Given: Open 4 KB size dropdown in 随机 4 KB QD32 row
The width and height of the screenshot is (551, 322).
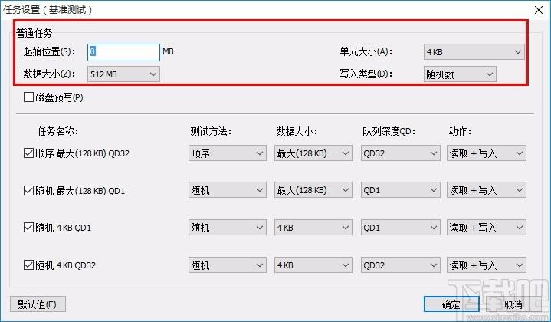Looking at the screenshot, I should (x=313, y=265).
